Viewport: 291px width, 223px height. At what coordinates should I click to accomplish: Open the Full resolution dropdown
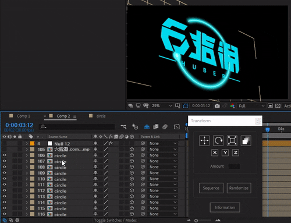[251, 106]
